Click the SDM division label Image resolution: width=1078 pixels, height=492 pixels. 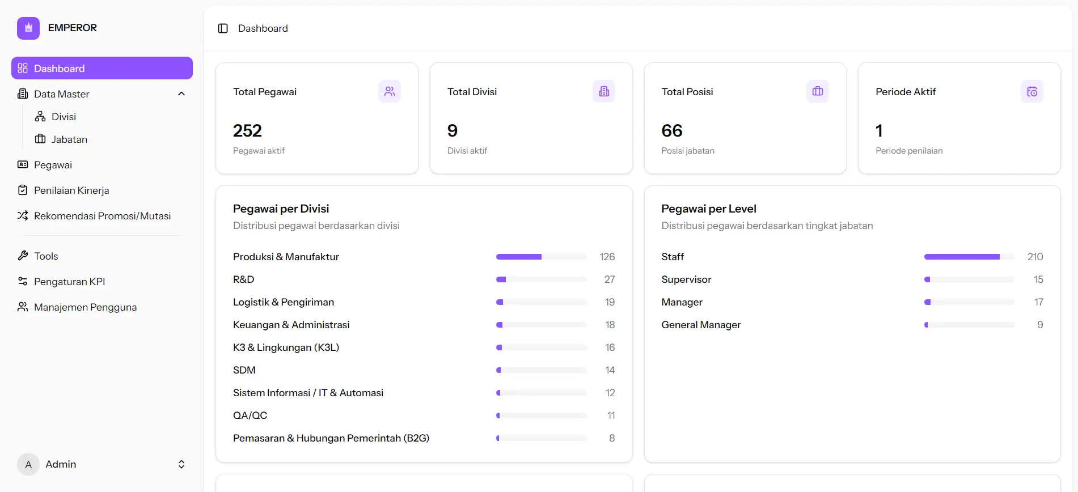click(244, 370)
